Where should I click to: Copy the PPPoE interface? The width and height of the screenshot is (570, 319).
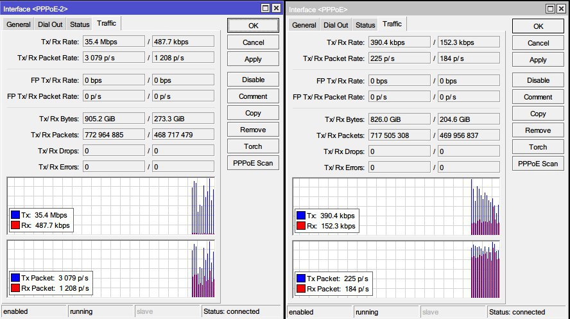coord(538,114)
